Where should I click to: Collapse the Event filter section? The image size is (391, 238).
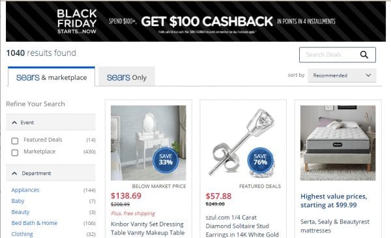tap(51, 122)
